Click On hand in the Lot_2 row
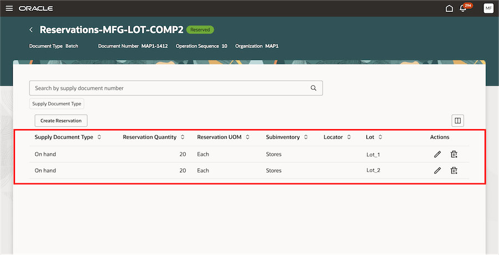Viewport: 499px width, 255px height. [45, 170]
